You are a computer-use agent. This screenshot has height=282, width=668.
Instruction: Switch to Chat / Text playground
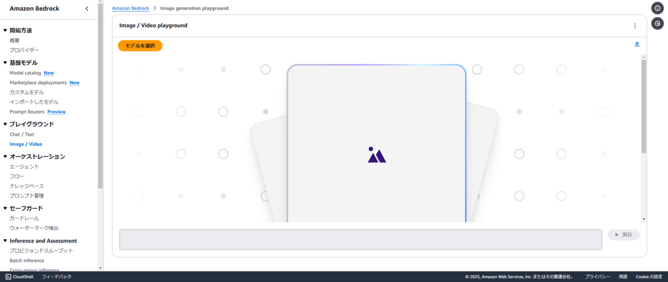[22, 135]
